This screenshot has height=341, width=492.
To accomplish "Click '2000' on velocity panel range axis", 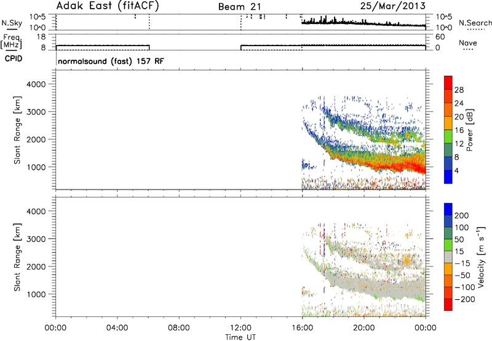I will click(x=36, y=267).
